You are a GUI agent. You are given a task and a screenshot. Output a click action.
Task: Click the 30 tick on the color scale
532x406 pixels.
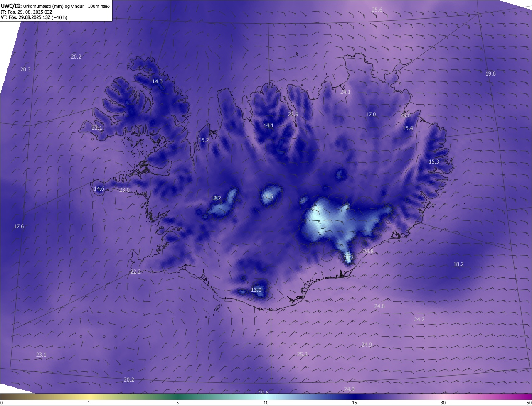443,403
